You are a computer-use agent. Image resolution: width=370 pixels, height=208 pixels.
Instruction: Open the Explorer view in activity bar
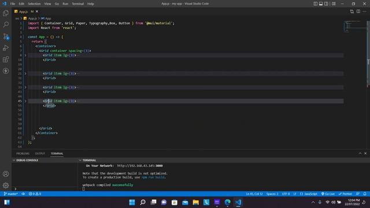pyautogui.click(x=6, y=13)
